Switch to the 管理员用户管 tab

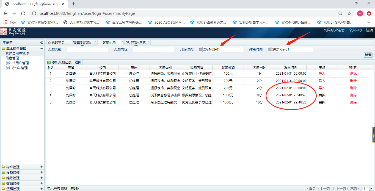click(136, 43)
